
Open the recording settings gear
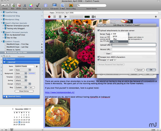tap(156, 17)
